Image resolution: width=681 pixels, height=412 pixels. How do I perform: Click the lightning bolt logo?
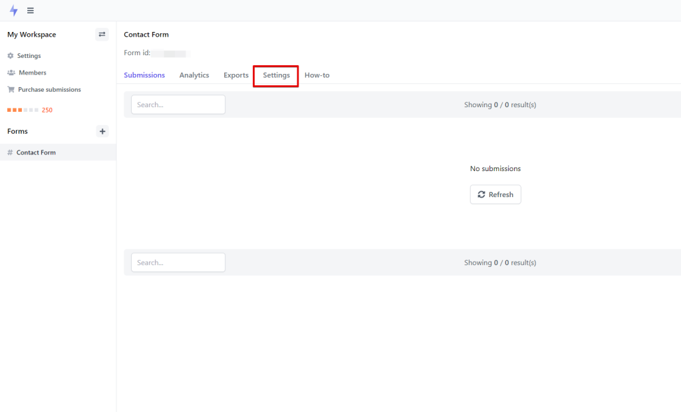pos(13,11)
